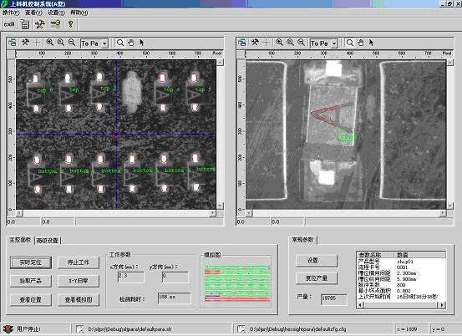Image resolution: width=462 pixels, height=336 pixels.
Task: Click the yellow question mark help icon
Action: click(70, 24)
